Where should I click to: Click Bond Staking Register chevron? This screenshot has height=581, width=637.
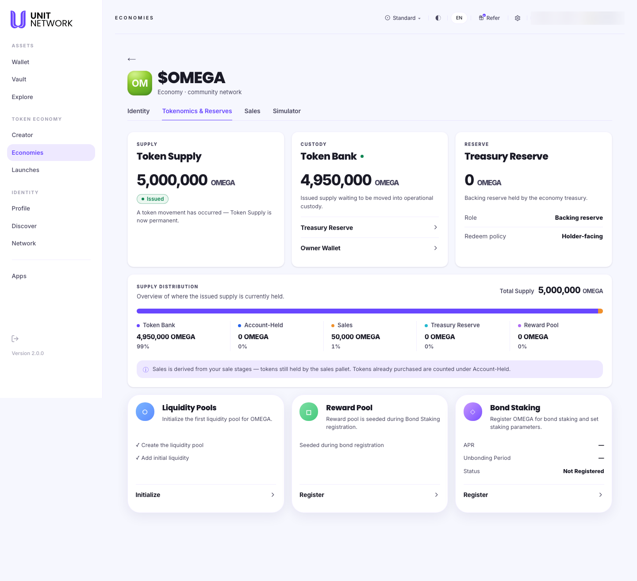[x=600, y=495]
